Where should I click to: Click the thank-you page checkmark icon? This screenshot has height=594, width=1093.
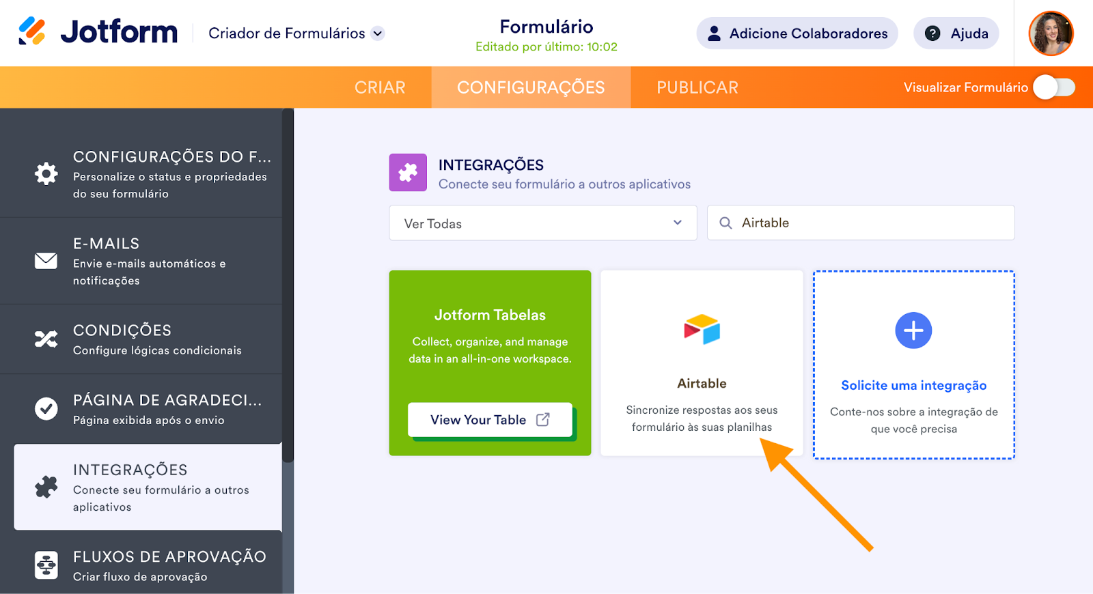[46, 408]
